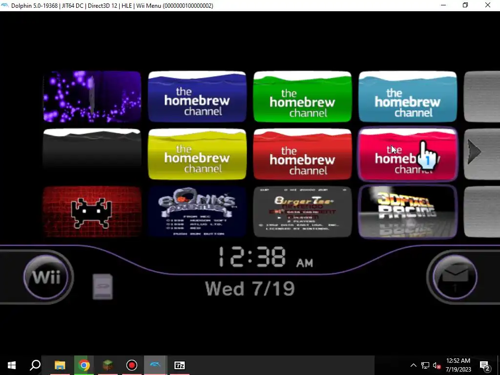Viewport: 500px width, 375px height.
Task: Restore down the Dolphin window
Action: coord(465,5)
